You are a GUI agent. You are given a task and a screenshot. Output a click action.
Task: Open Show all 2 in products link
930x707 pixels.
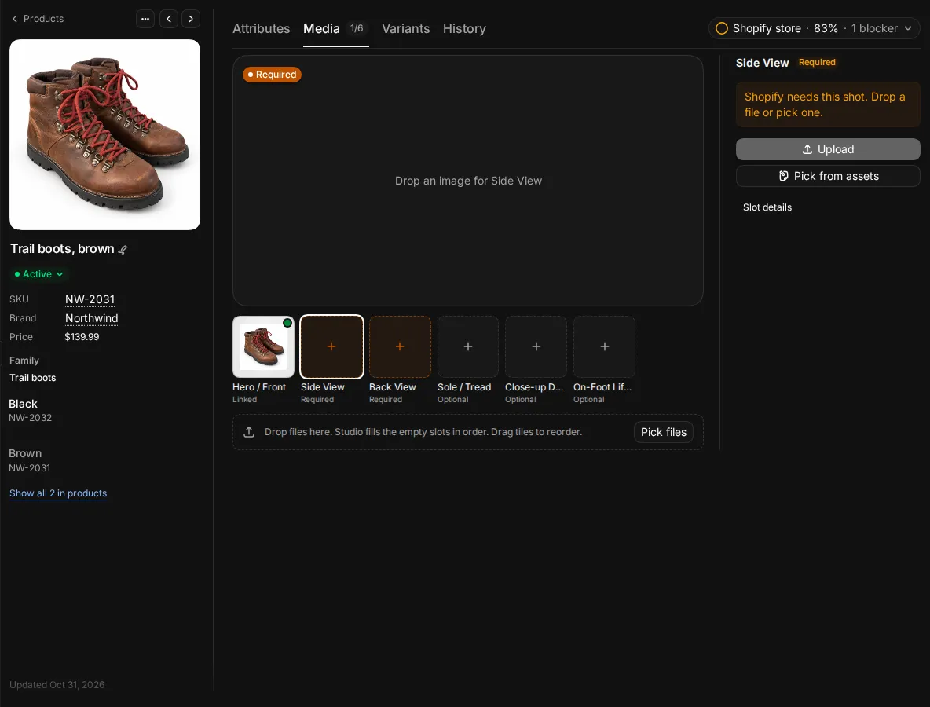click(x=58, y=493)
